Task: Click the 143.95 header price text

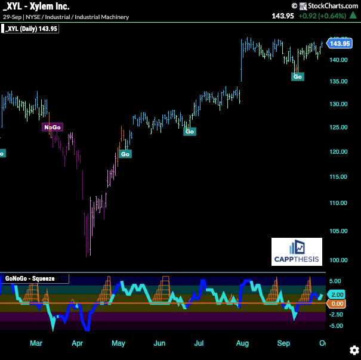Action: click(x=283, y=16)
